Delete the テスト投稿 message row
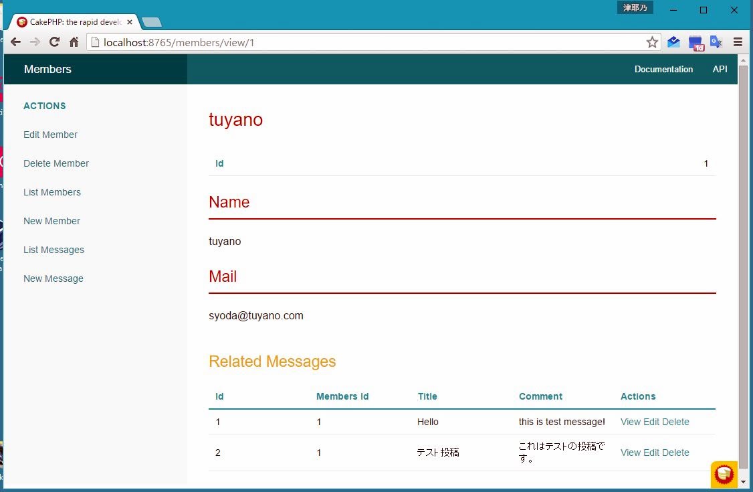Screen dimensions: 753x492 coord(675,453)
